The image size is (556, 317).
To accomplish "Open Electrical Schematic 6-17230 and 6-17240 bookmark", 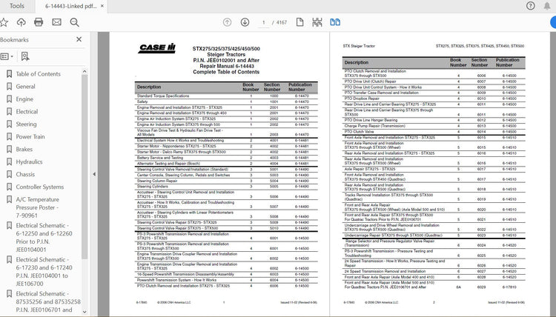I will (x=44, y=272).
